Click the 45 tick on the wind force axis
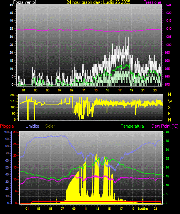Viewport: 180px width, 214px height. point(11,13)
